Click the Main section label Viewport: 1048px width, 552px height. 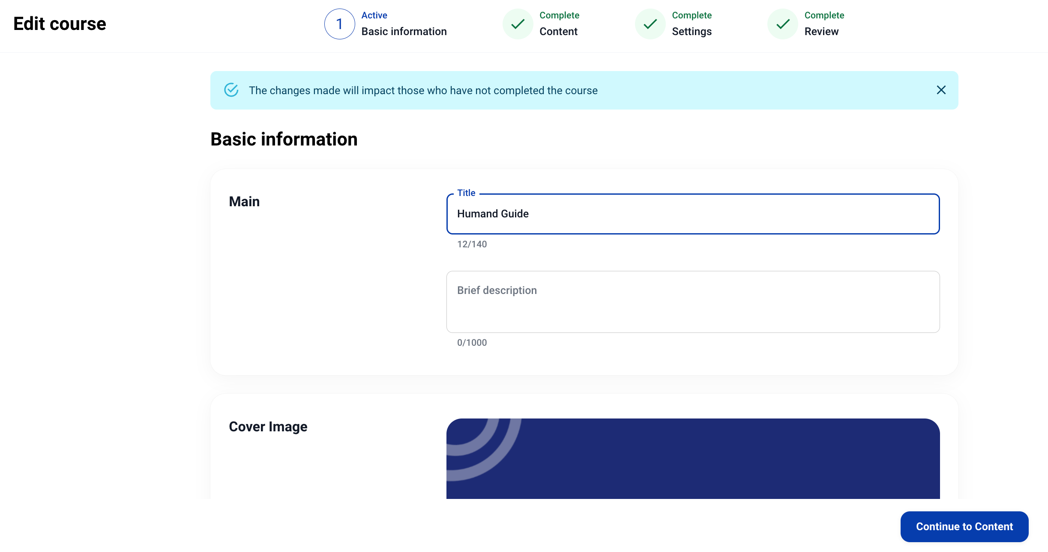tap(244, 202)
